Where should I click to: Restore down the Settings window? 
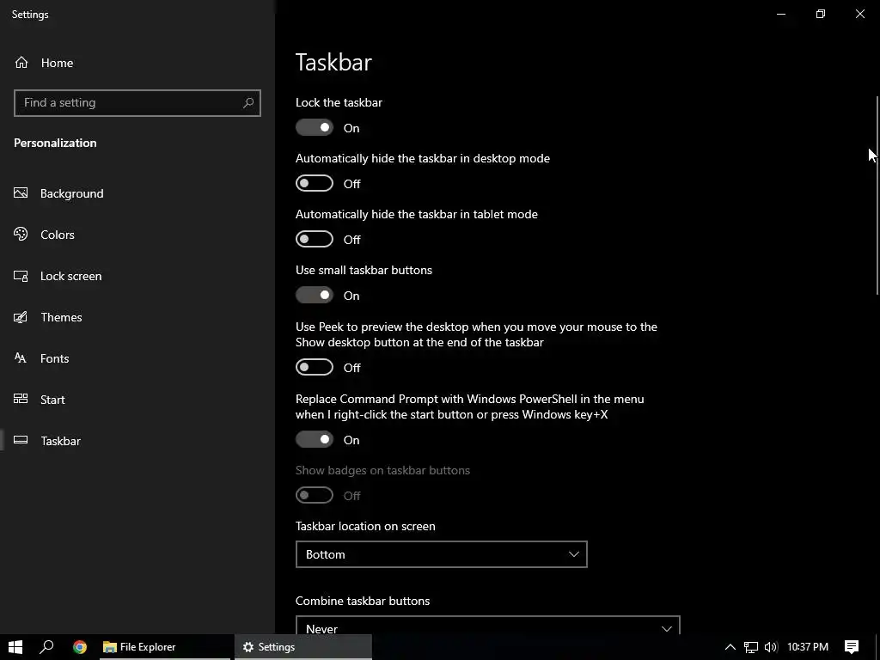(x=821, y=14)
